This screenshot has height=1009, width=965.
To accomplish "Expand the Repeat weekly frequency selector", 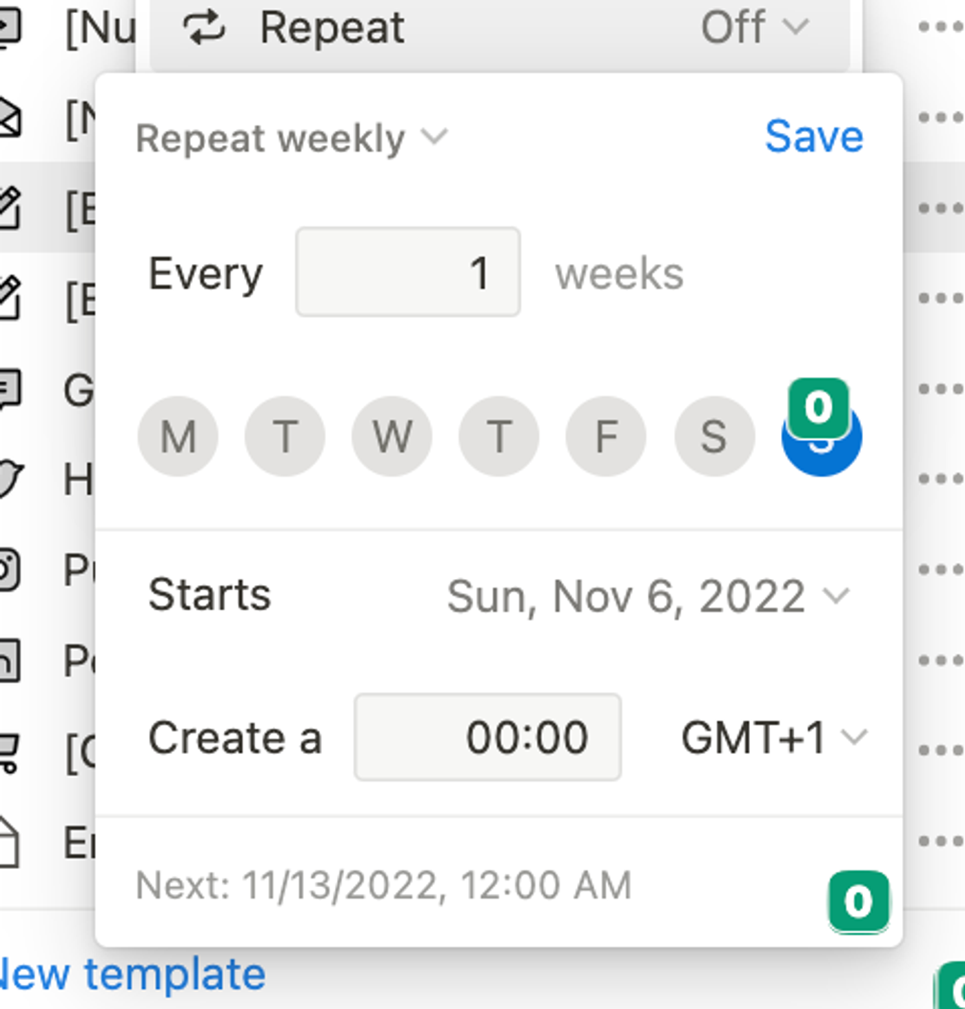I will click(292, 138).
